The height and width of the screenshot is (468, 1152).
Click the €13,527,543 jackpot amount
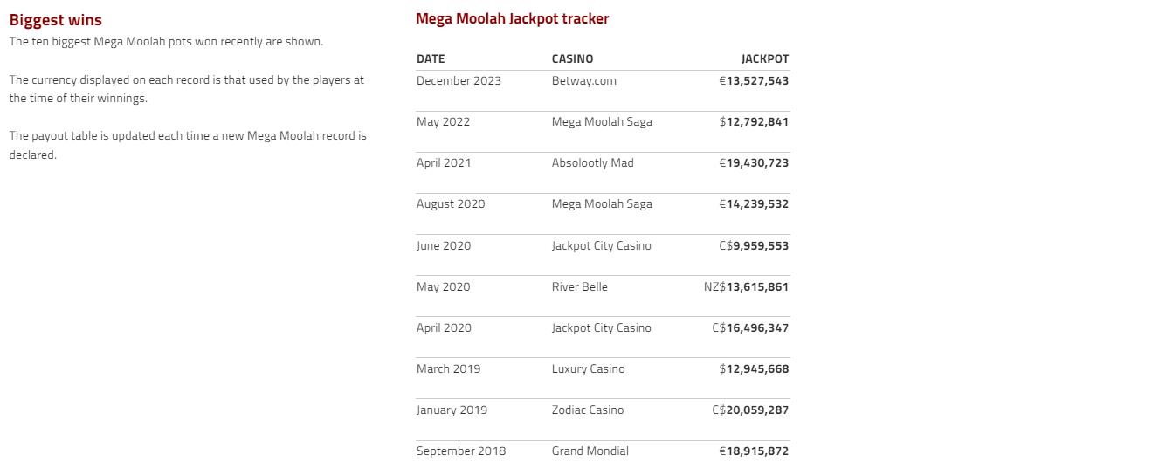coord(754,80)
